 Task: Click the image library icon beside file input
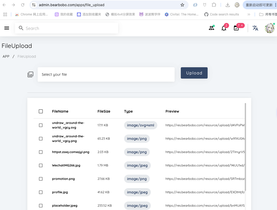pyautogui.click(x=30, y=74)
